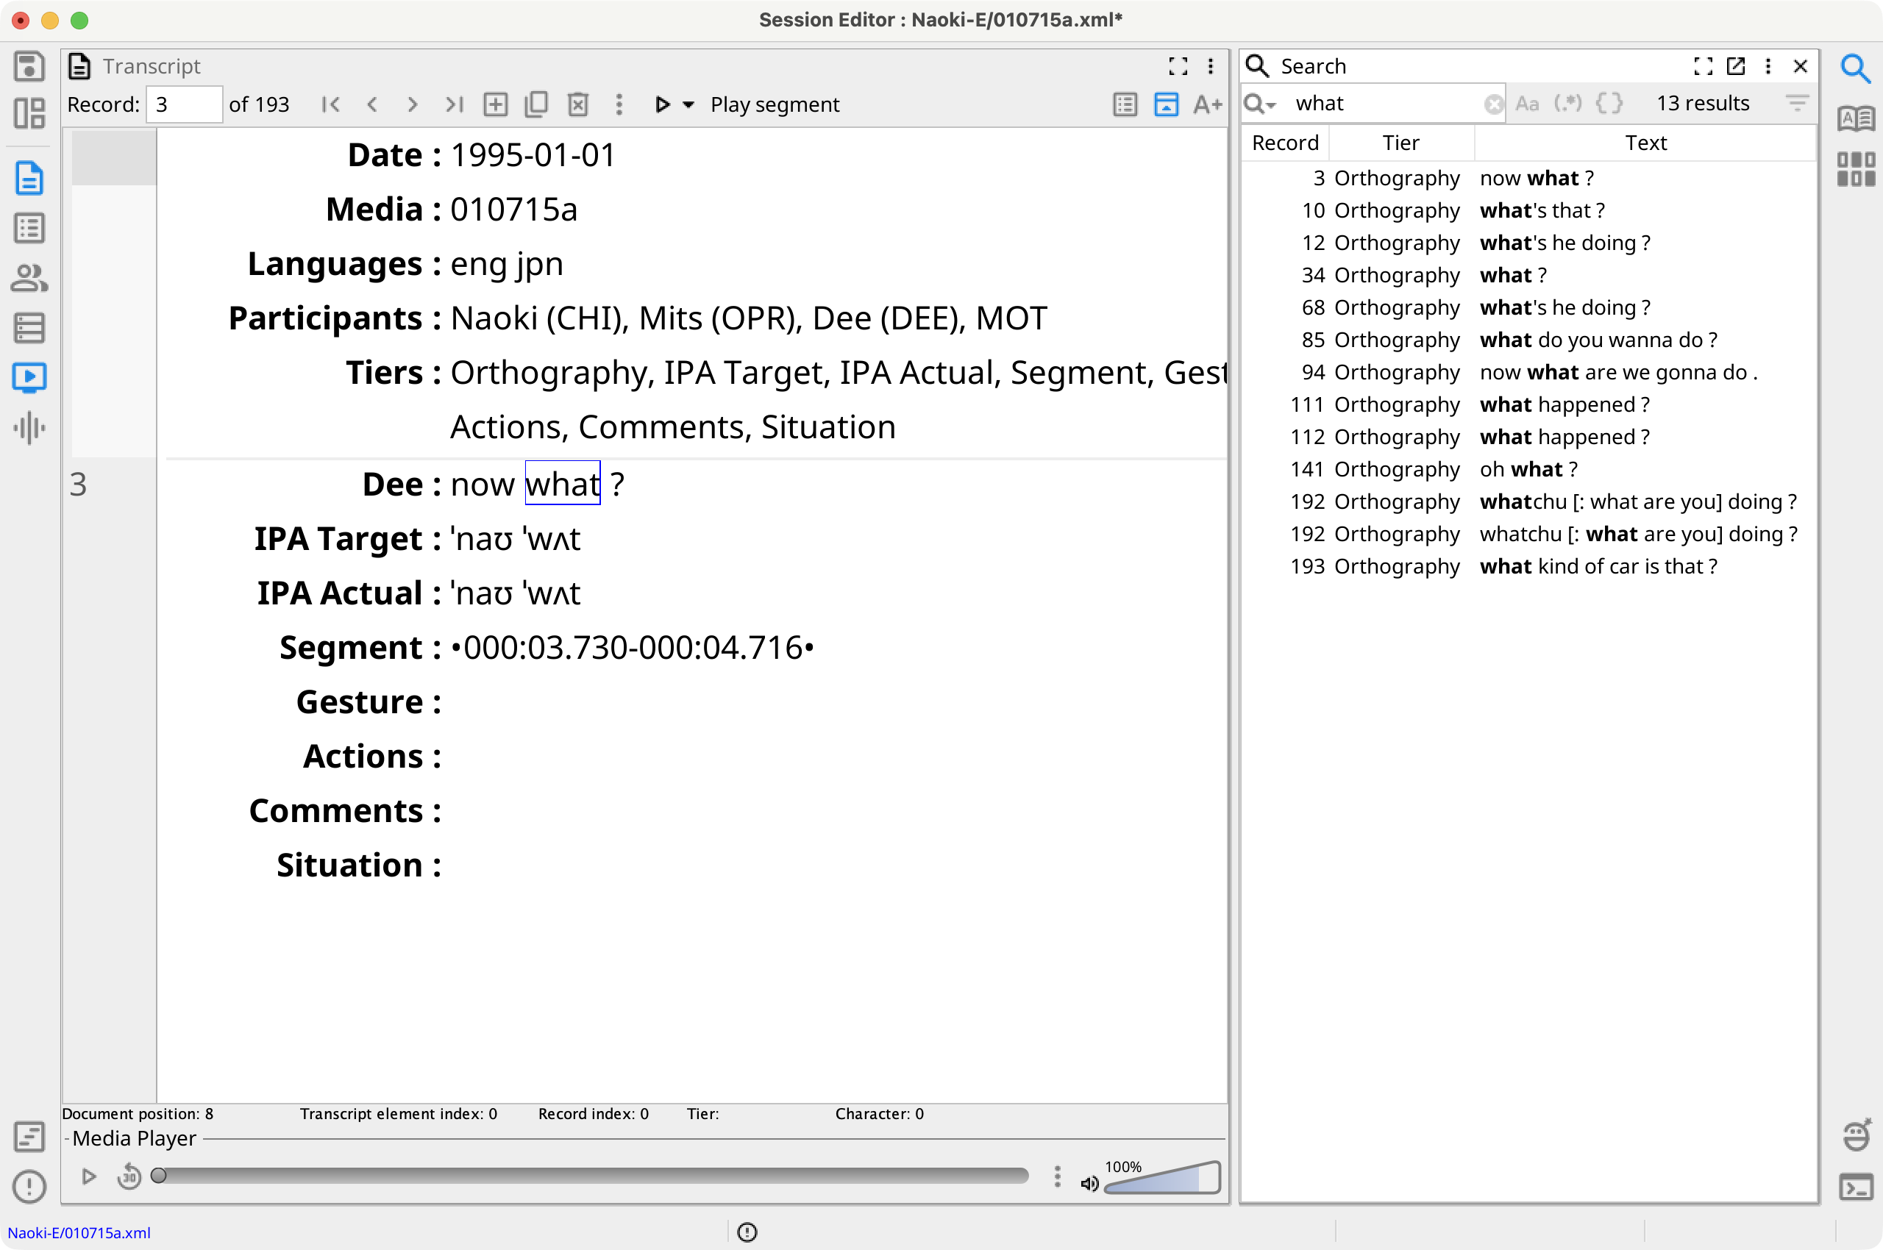
Task: Toggle the tier list view icon
Action: pos(1125,104)
